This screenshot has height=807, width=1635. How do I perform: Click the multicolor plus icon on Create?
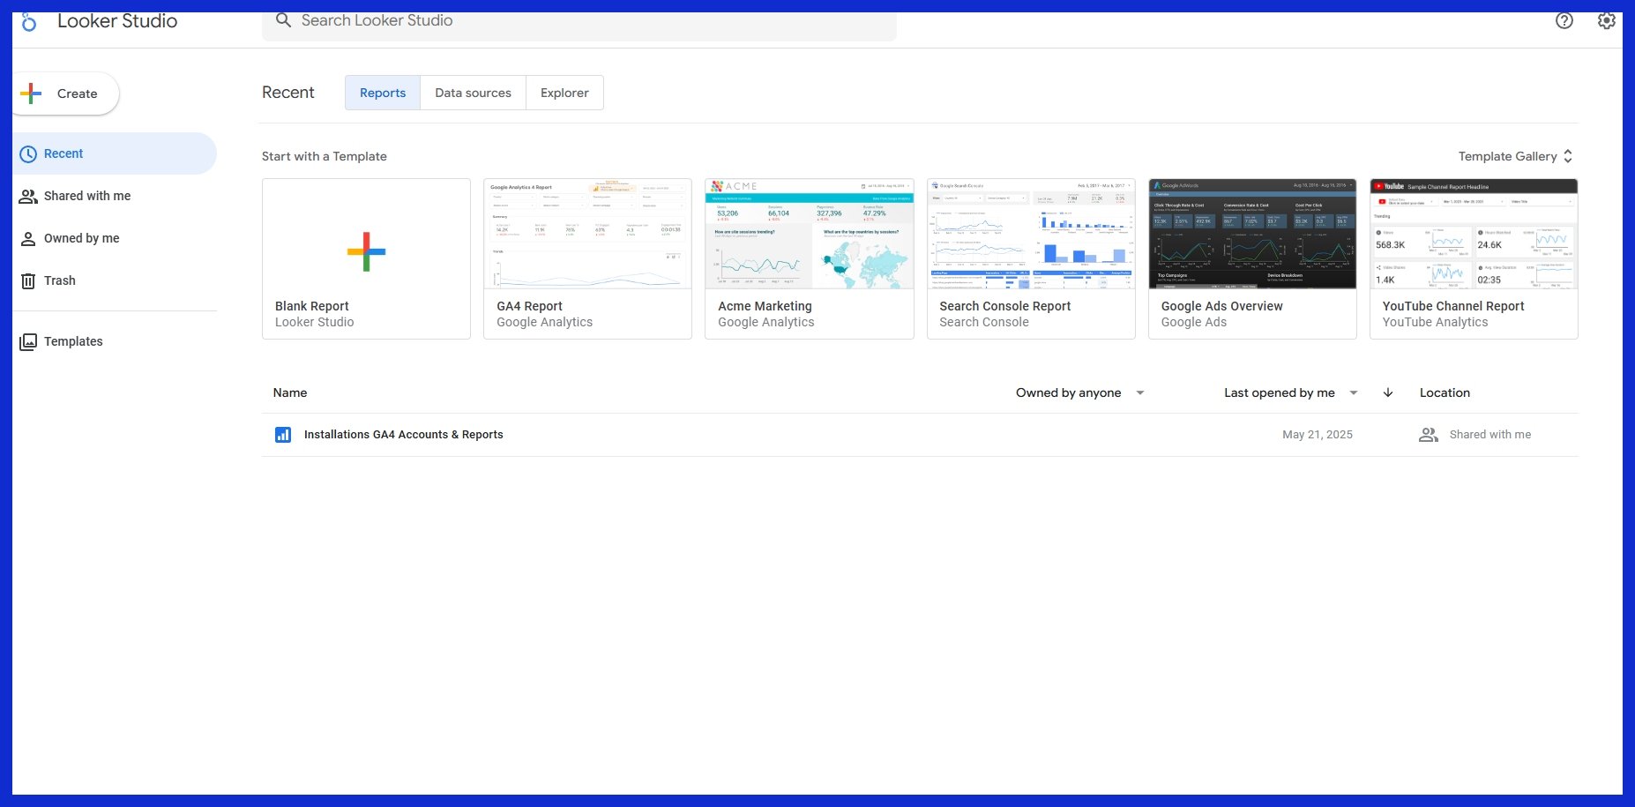click(31, 93)
